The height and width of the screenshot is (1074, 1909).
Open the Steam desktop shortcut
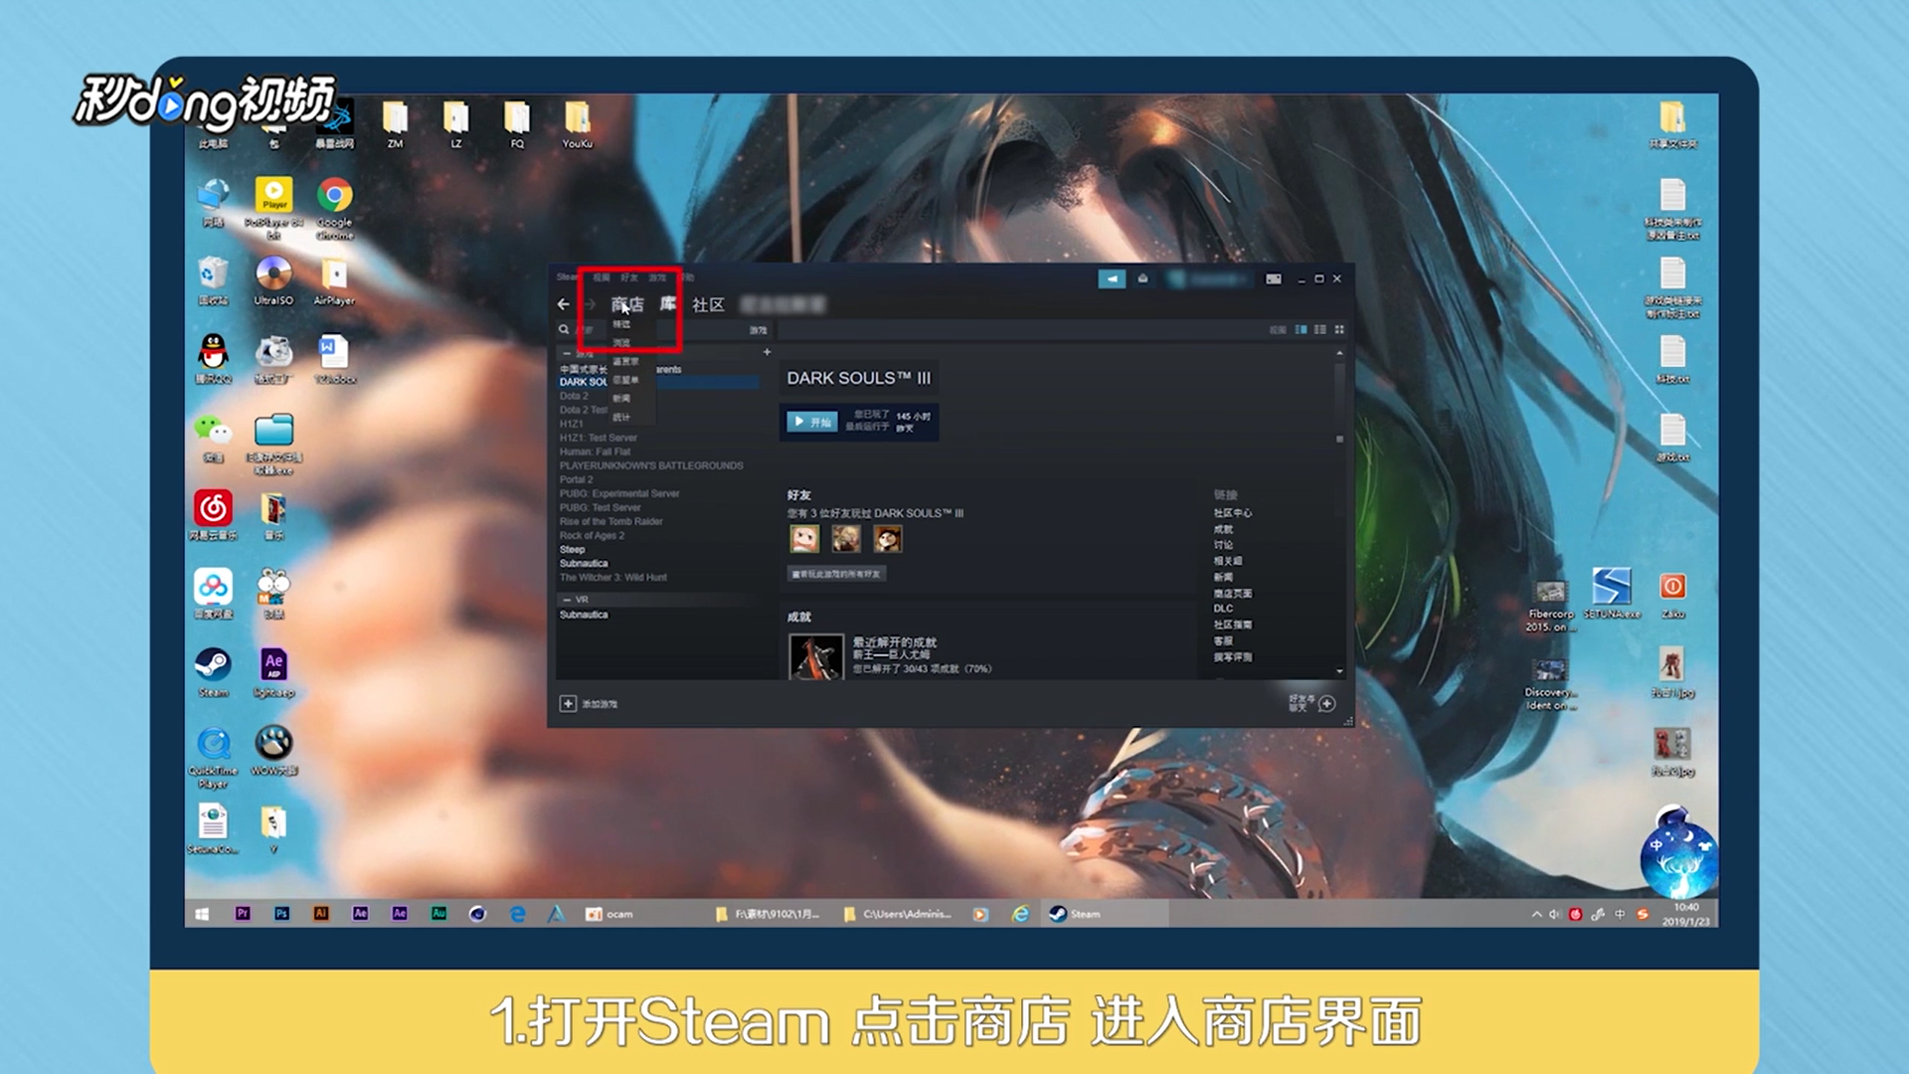tap(213, 672)
